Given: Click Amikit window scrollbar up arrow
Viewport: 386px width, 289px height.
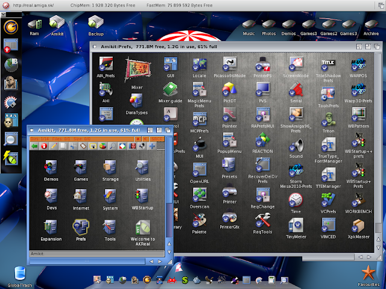Looking at the screenshot, I should click(x=169, y=244).
